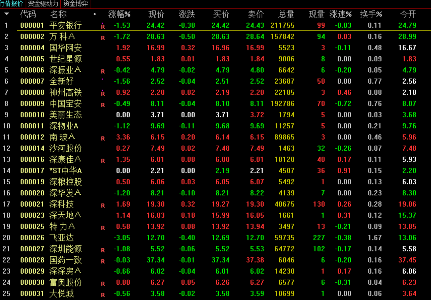Click the 总量 column header
Viewport: 431px width, 300px height.
click(286, 14)
